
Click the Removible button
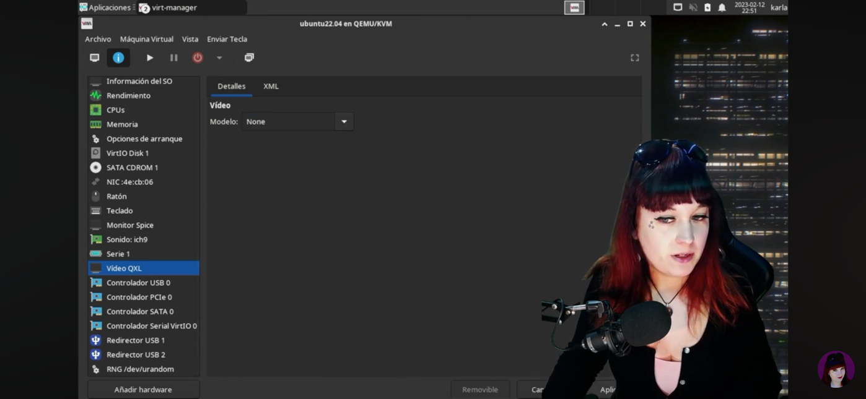pos(480,390)
